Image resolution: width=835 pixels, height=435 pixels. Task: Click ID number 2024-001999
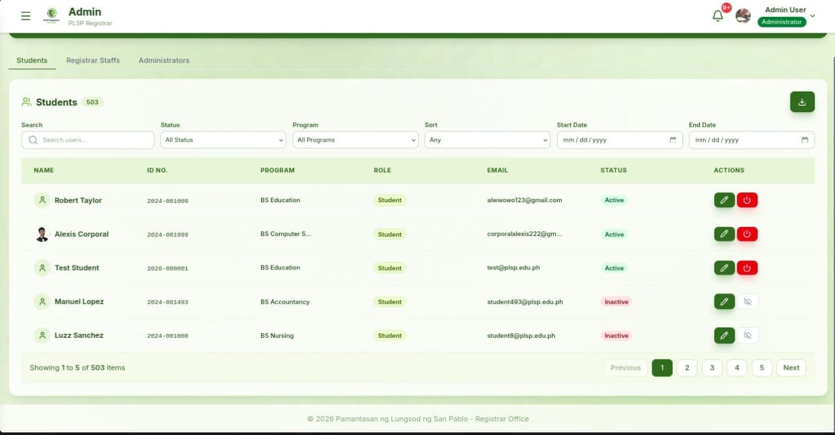tap(168, 234)
